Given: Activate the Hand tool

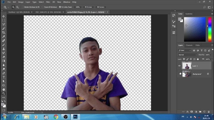Looking at the screenshot, I should (x=4, y=89).
